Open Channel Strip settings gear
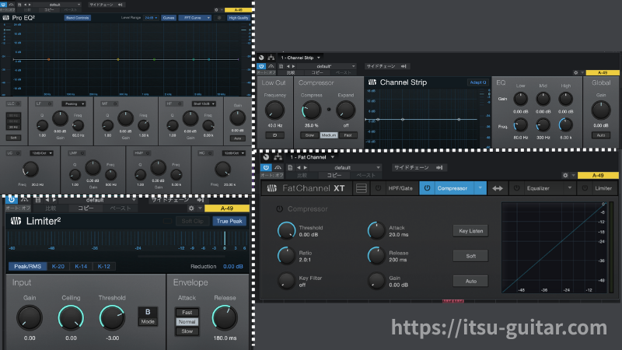This screenshot has width=622, height=350. (x=575, y=72)
